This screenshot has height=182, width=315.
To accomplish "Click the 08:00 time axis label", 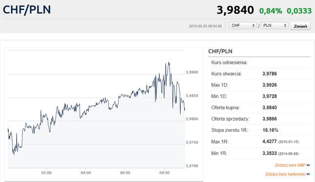I will coord(165,173).
